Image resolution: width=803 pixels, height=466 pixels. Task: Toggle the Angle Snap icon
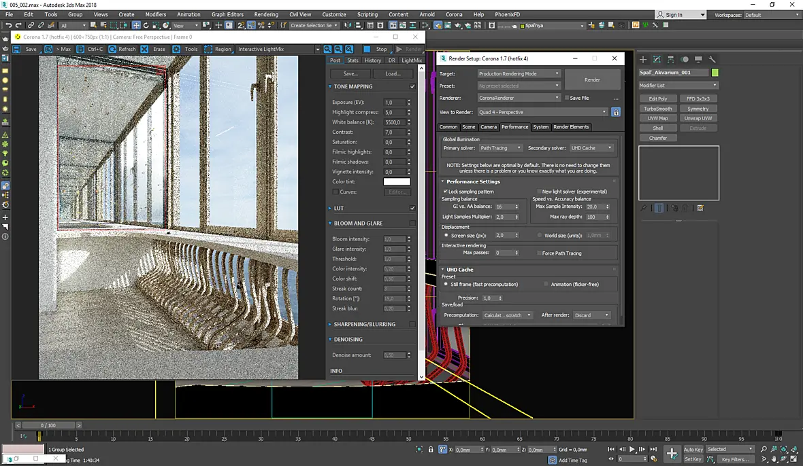pyautogui.click(x=251, y=25)
